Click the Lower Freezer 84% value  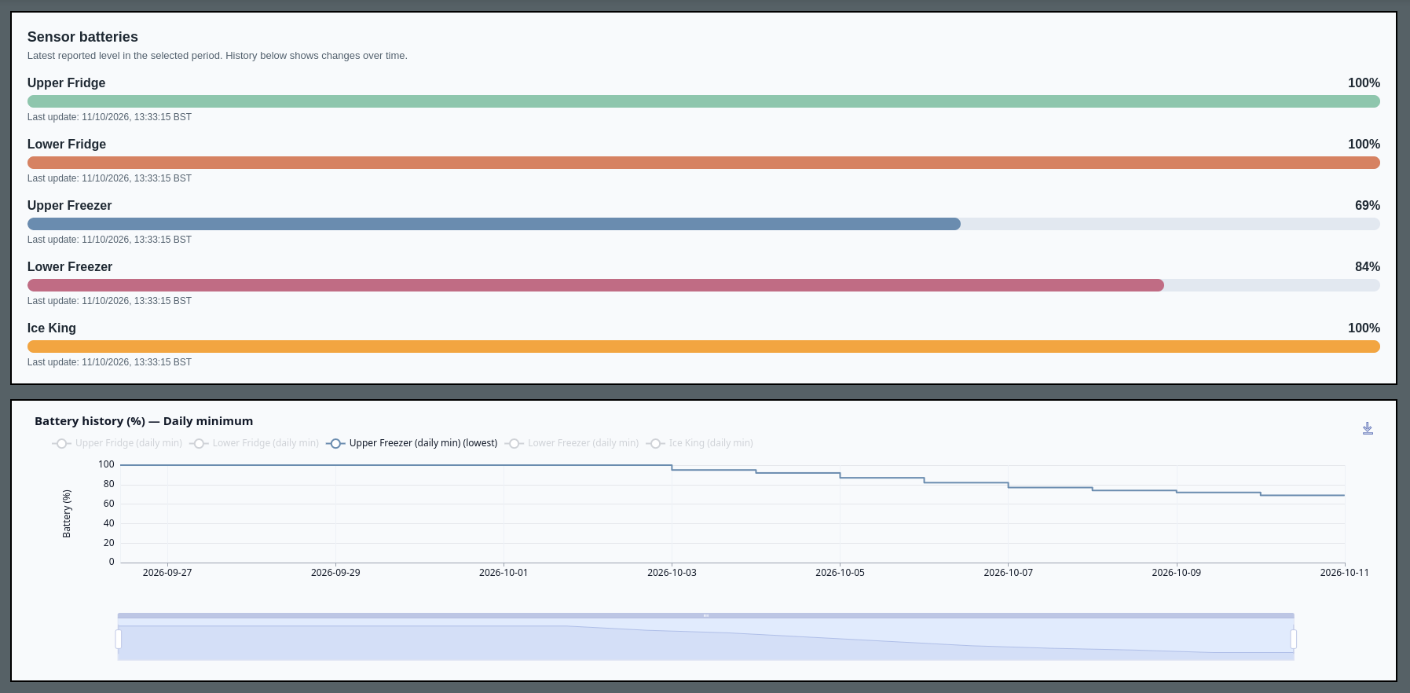(x=1368, y=267)
